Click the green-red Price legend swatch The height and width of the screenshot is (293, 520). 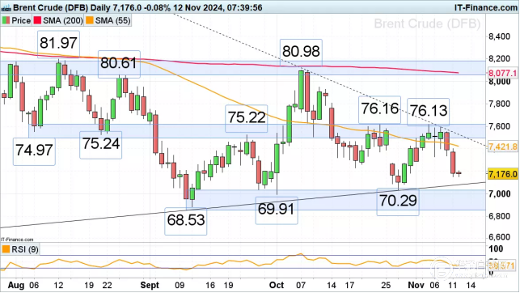pos(6,20)
